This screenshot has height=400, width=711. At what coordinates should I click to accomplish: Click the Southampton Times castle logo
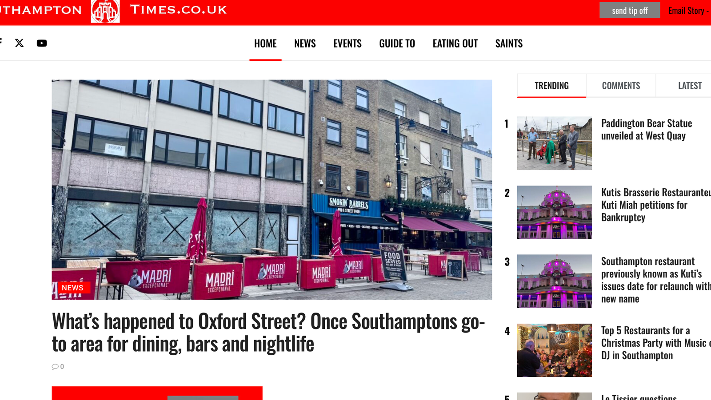point(105,11)
